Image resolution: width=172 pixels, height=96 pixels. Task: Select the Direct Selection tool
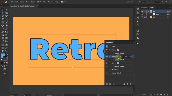pyautogui.click(x=6, y=10)
